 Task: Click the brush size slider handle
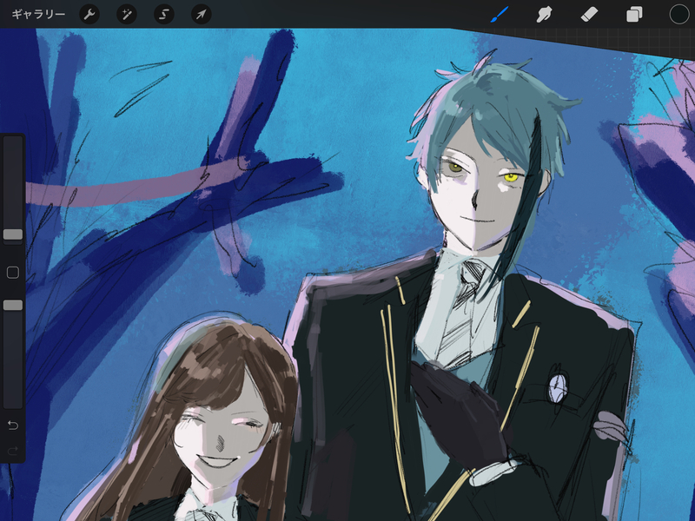click(13, 234)
